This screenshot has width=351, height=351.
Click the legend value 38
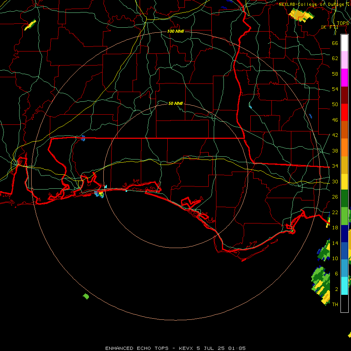pyautogui.click(x=335, y=151)
